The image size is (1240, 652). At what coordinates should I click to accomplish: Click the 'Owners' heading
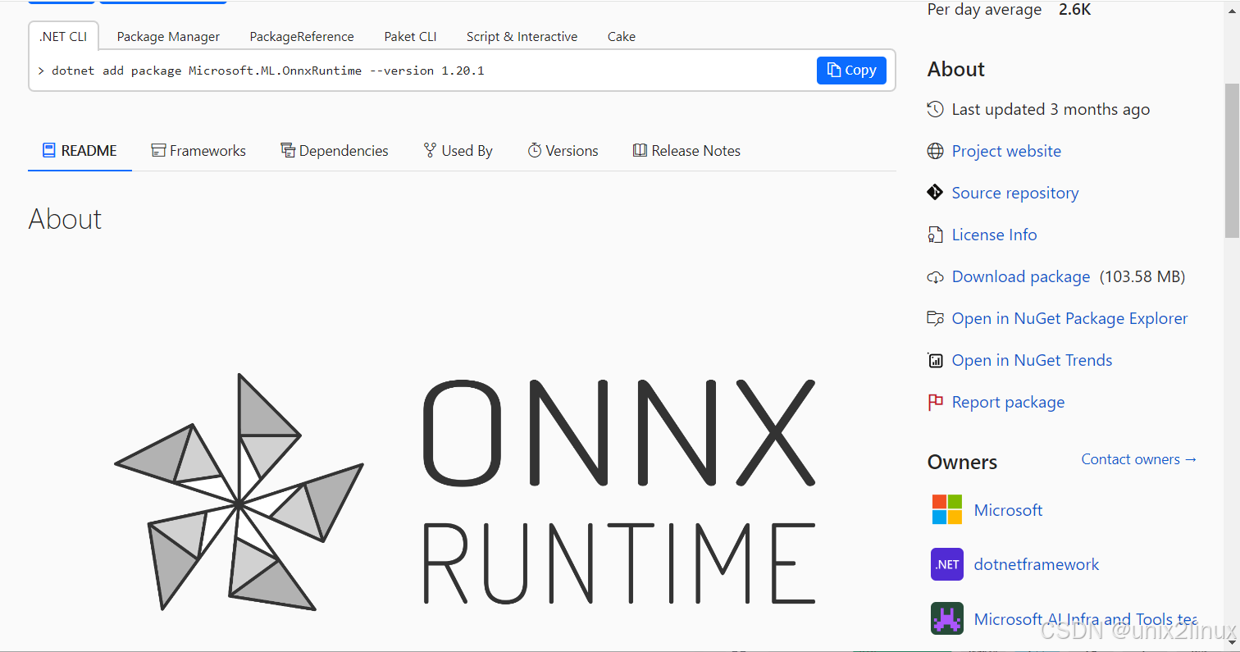[x=962, y=462]
